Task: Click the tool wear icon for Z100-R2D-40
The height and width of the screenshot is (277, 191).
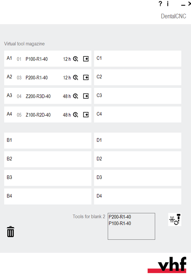Action: pyautogui.click(x=76, y=115)
